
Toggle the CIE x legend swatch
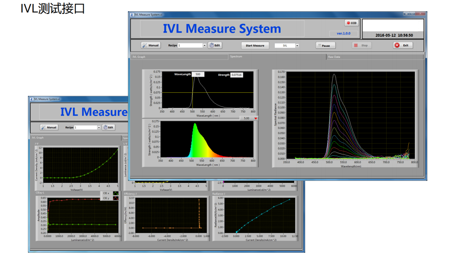(x=116, y=193)
